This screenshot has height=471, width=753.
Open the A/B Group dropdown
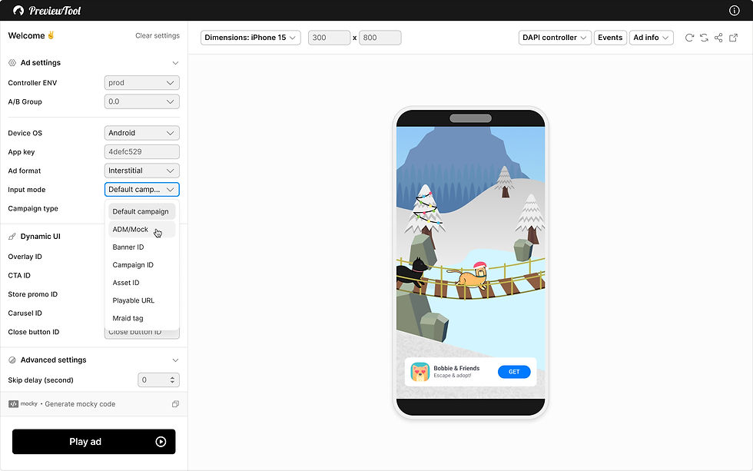click(x=141, y=101)
